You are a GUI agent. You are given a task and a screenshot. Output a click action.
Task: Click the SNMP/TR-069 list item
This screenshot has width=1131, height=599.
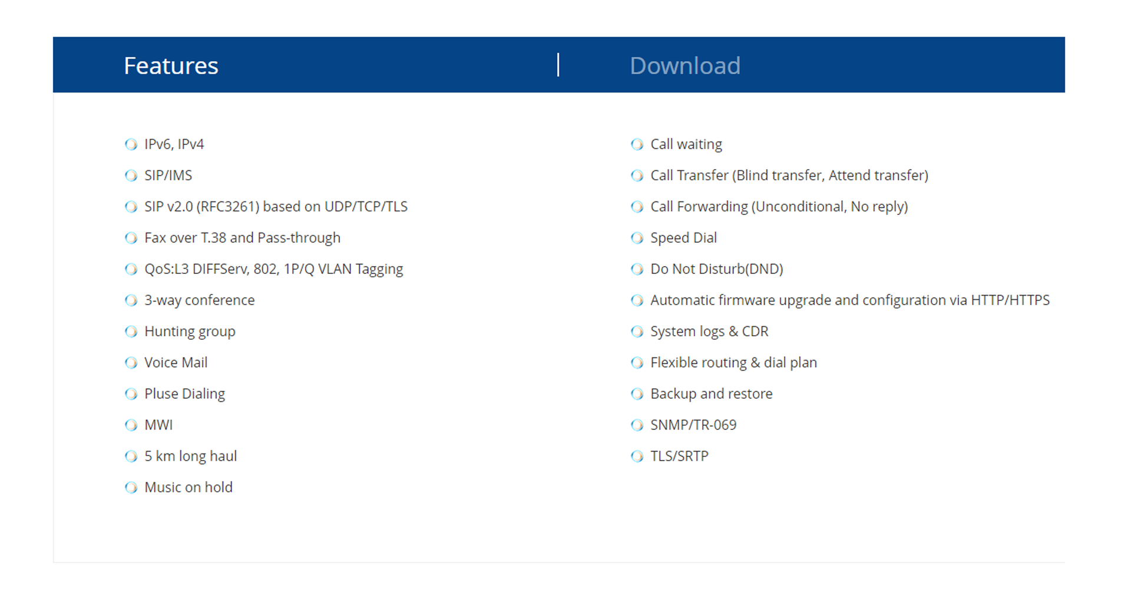point(693,425)
